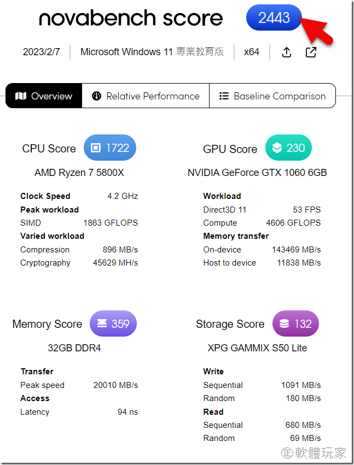Click the XPG GAMMIX S50 Lite name
The image size is (354, 465).
click(x=257, y=348)
